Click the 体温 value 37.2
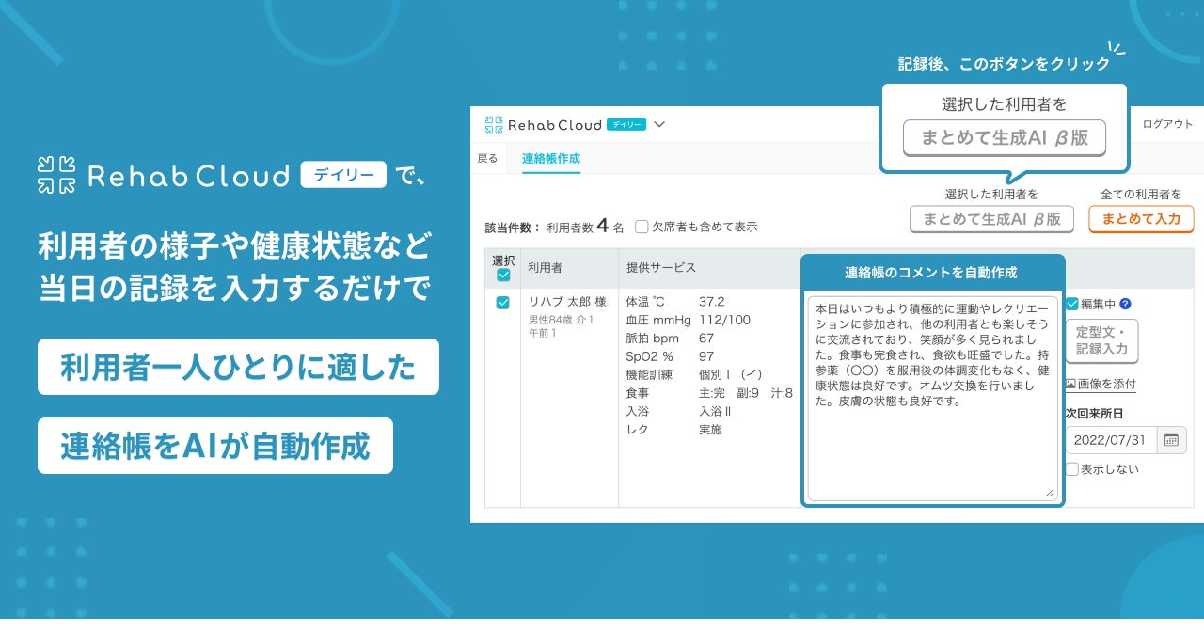 pos(712,302)
